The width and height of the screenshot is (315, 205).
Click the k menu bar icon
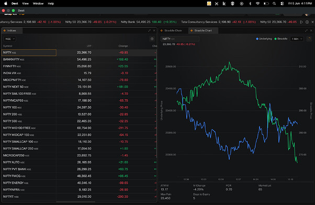(x=224, y=4)
